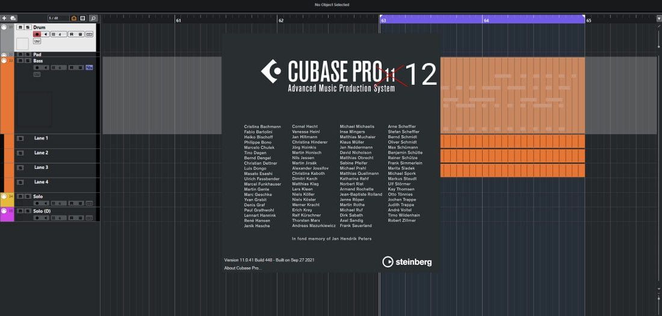Open the track controls settings list icon
The image size is (662, 316).
point(83,18)
